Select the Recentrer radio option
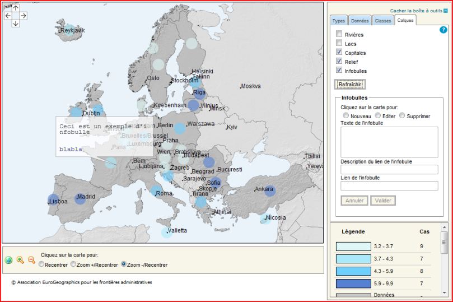 pos(41,264)
